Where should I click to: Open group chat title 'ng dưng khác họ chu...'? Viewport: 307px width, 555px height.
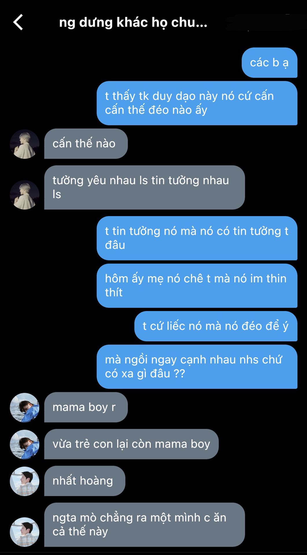point(133,23)
